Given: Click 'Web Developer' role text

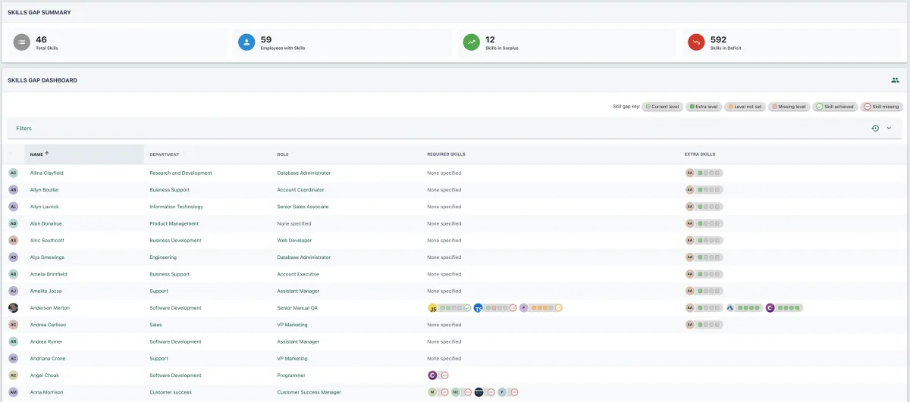Looking at the screenshot, I should pyautogui.click(x=294, y=241).
